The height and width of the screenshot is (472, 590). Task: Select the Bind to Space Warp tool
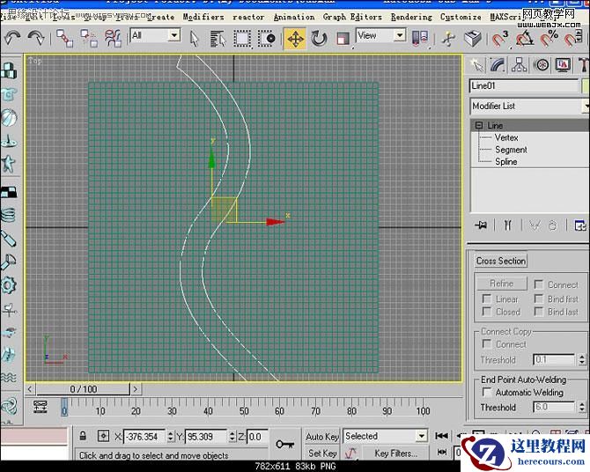point(113,39)
